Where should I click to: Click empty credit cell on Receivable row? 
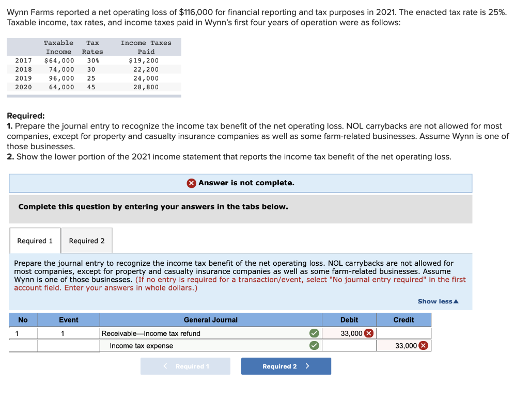pos(404,333)
